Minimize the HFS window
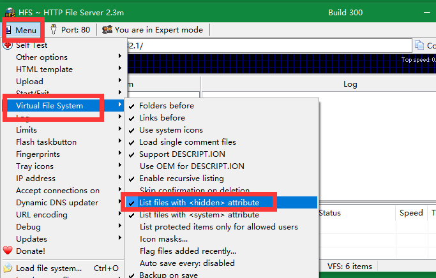Screen dimensions: 436x278 click(x=427, y=13)
